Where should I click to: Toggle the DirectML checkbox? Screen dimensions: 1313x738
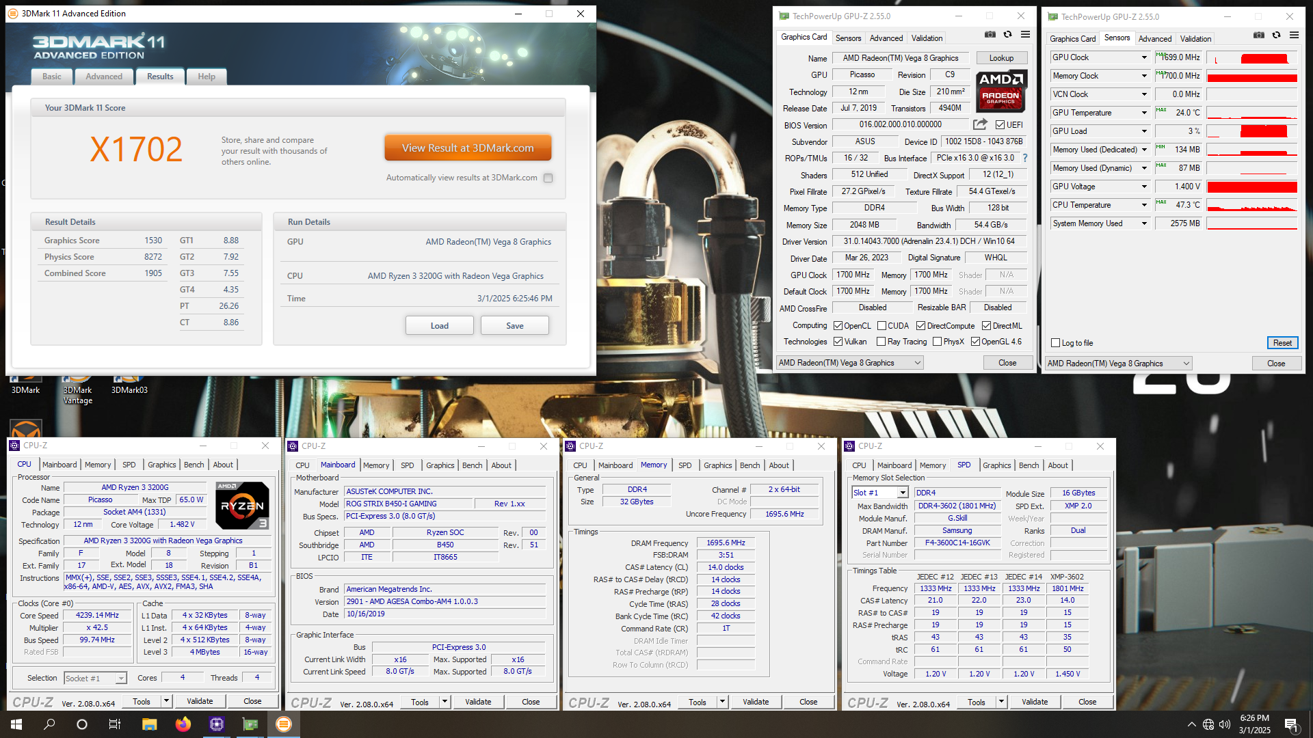click(986, 326)
